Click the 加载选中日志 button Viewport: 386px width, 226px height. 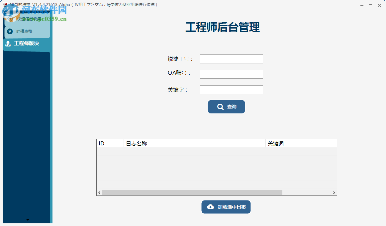coord(226,206)
